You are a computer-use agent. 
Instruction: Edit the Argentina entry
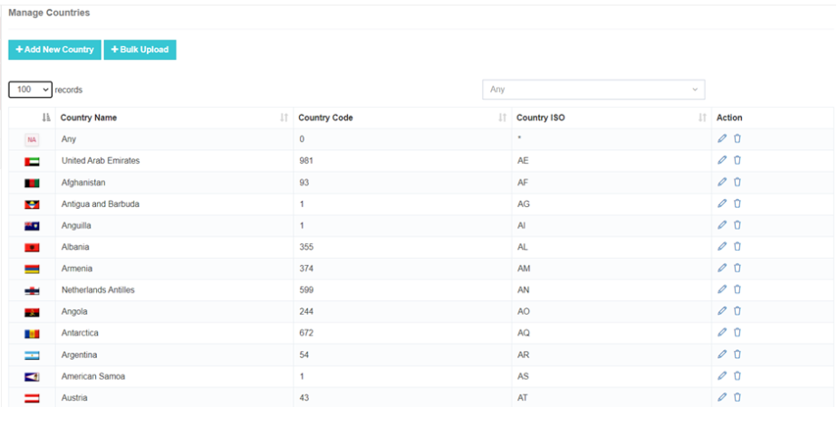pyautogui.click(x=722, y=355)
